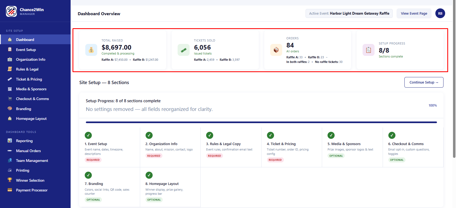Click the Organization Info building icon
Screen dimensions: 456x208
10,59
